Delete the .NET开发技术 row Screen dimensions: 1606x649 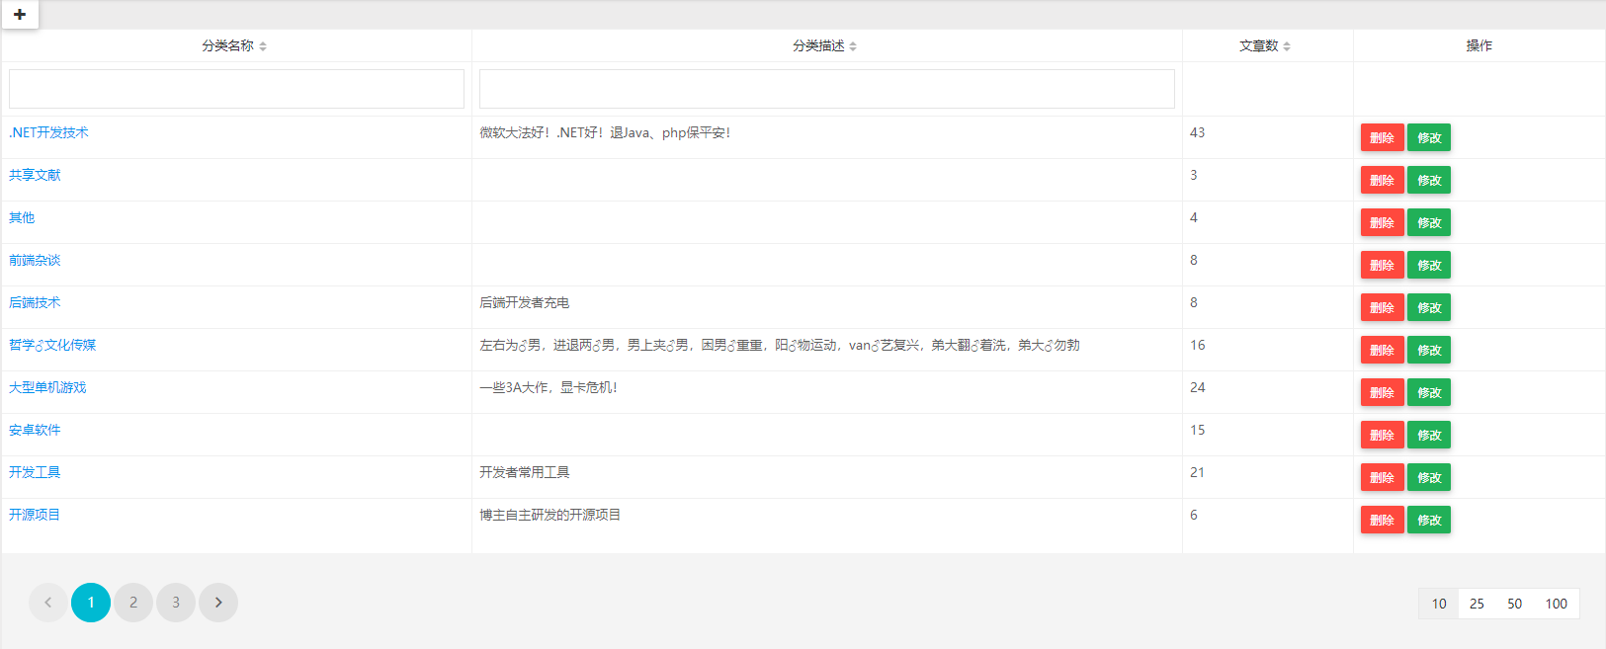click(x=1382, y=138)
